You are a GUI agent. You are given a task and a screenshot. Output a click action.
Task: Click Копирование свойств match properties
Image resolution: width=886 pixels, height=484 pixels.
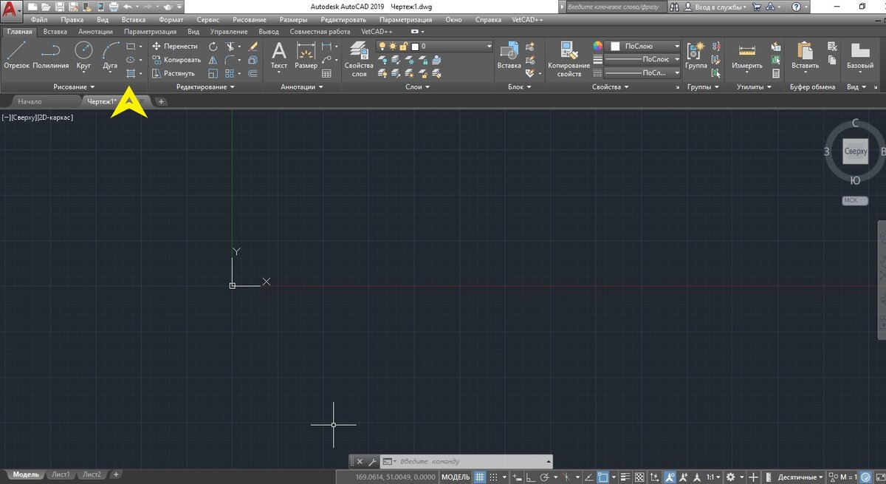pos(569,59)
